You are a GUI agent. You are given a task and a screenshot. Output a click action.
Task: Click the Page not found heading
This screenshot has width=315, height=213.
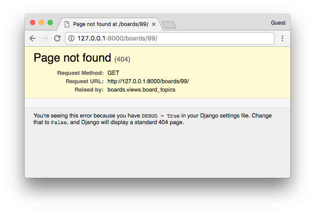[72, 58]
